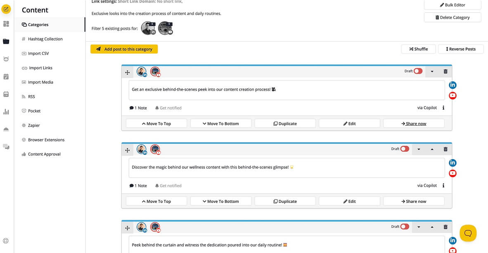Toggle Draft switch on the third post

pyautogui.click(x=405, y=227)
